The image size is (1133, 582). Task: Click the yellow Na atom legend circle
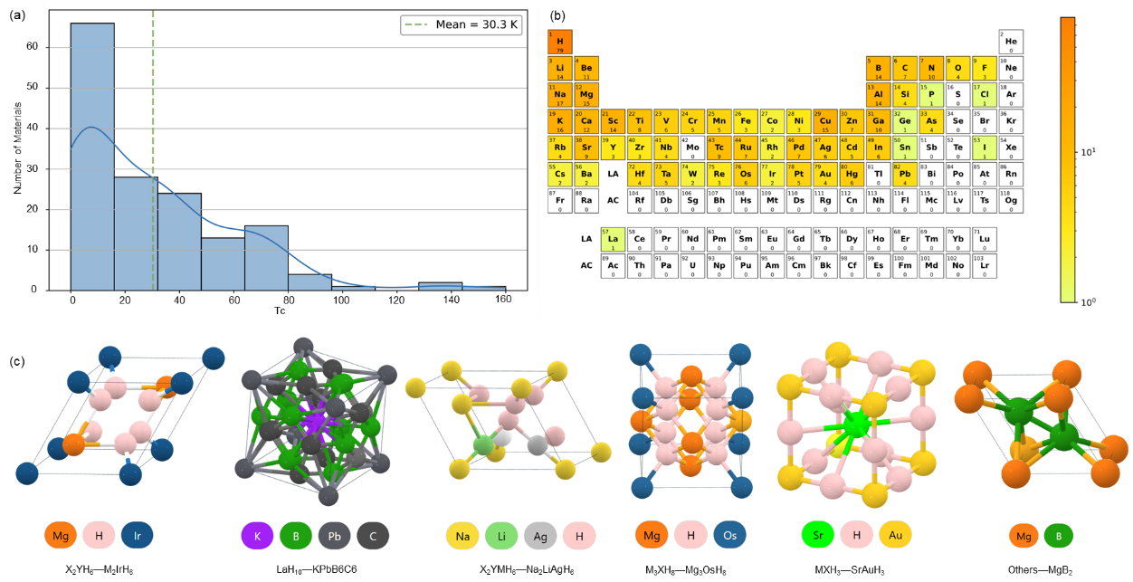pyautogui.click(x=462, y=537)
